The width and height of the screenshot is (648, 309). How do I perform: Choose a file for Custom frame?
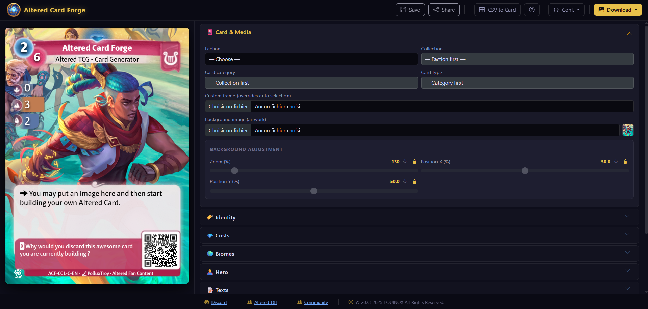click(228, 106)
